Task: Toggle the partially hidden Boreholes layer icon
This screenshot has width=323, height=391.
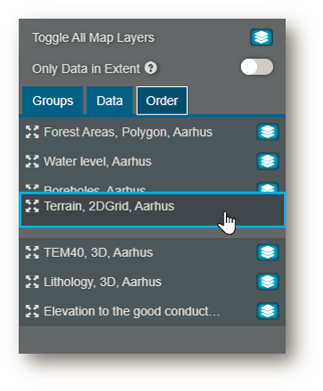Action: (x=268, y=188)
